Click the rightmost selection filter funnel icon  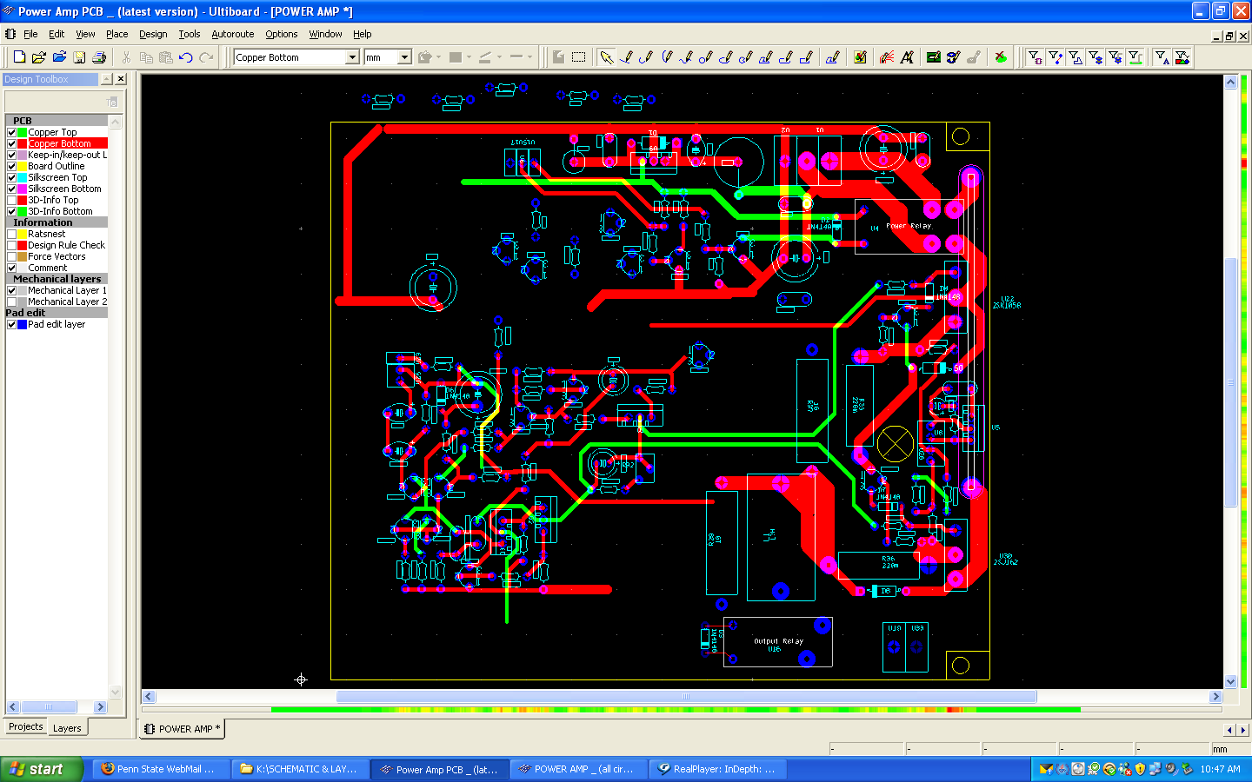coord(1182,57)
